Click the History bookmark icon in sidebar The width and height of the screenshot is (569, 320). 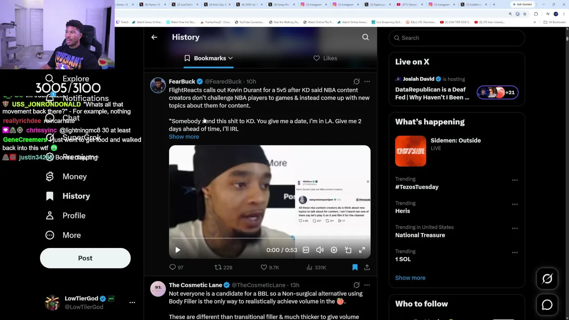(50, 196)
